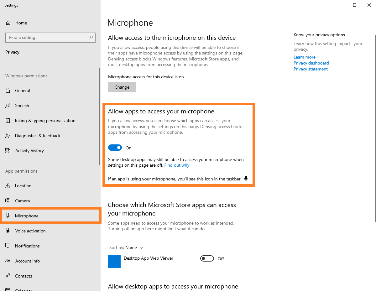Click the Notifications icon in sidebar
The width and height of the screenshot is (376, 291).
tap(8, 246)
